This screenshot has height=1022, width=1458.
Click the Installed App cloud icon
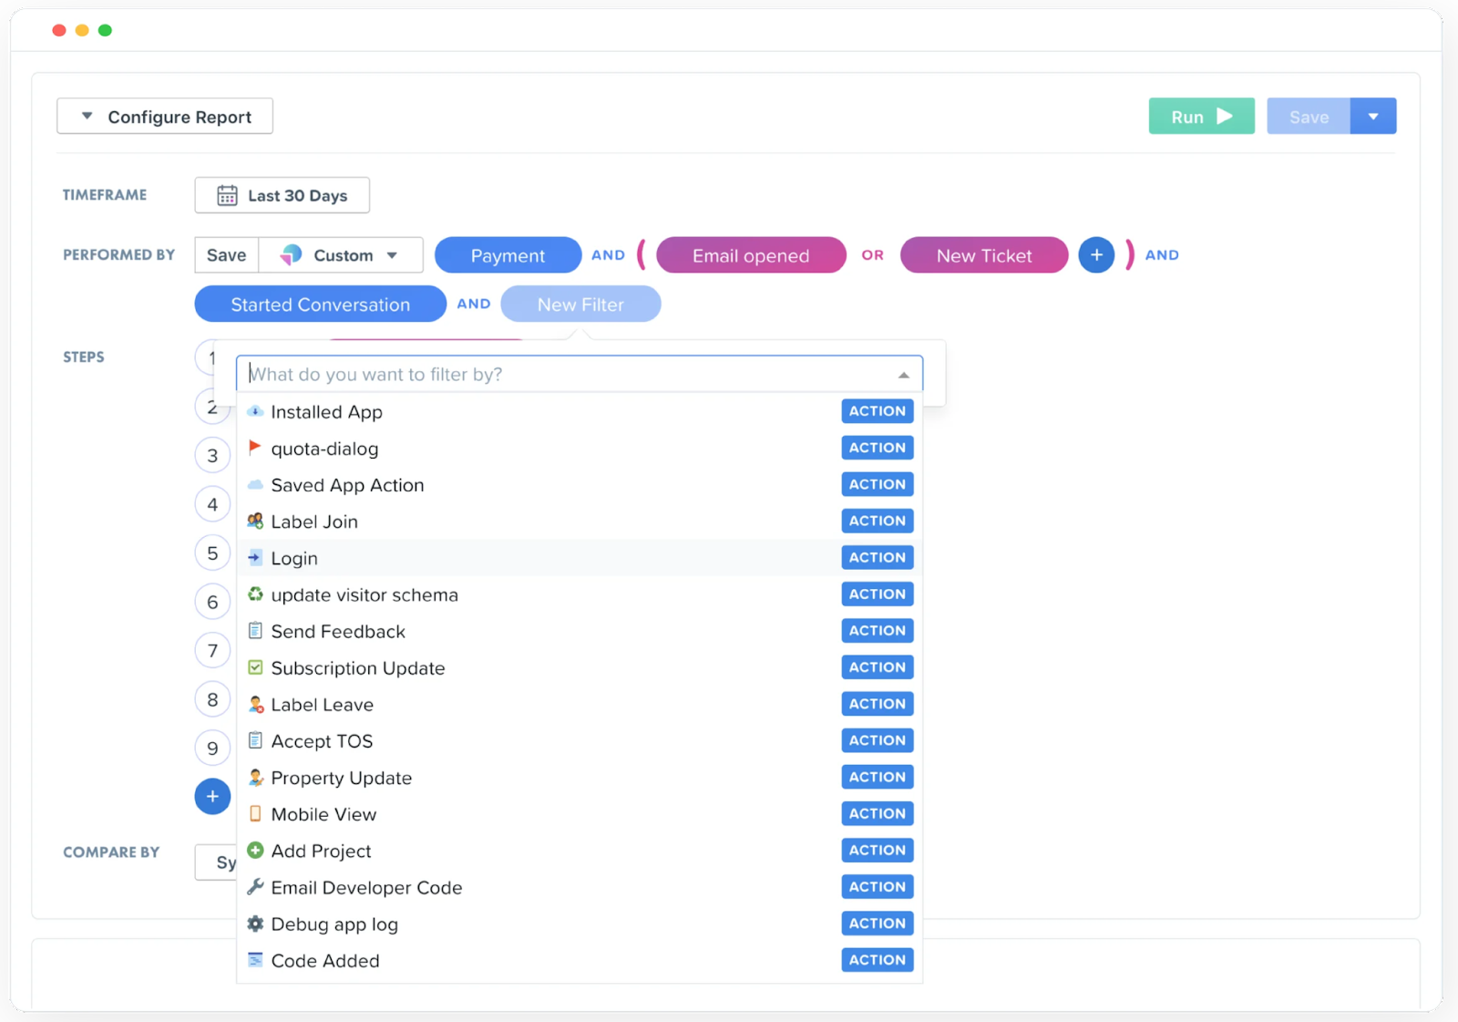[x=255, y=411]
